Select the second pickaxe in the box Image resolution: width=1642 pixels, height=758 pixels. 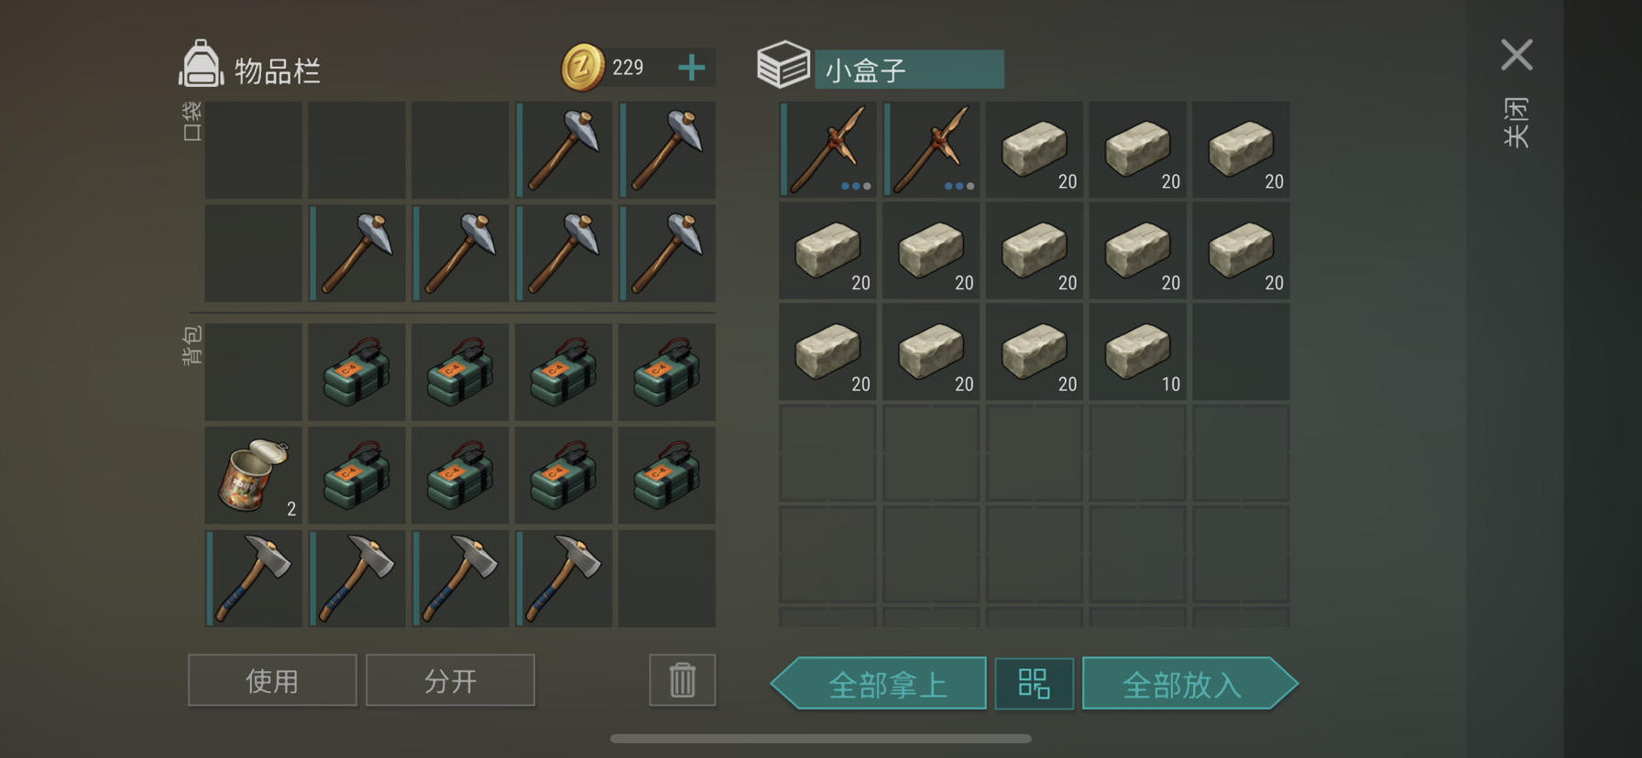click(x=931, y=149)
